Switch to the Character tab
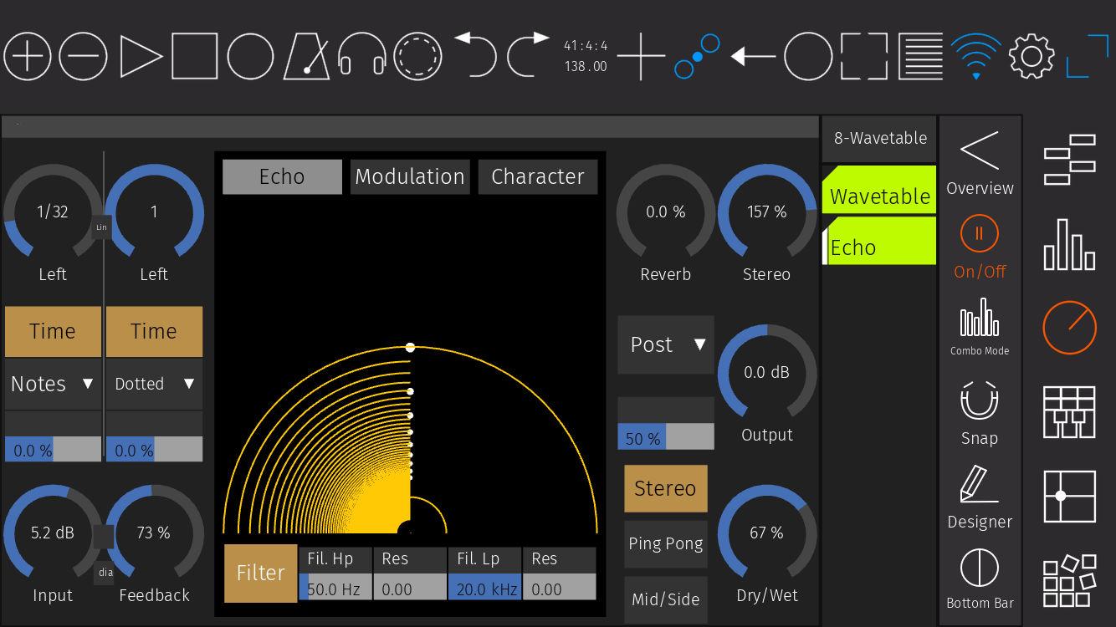This screenshot has width=1116, height=627. click(x=538, y=176)
